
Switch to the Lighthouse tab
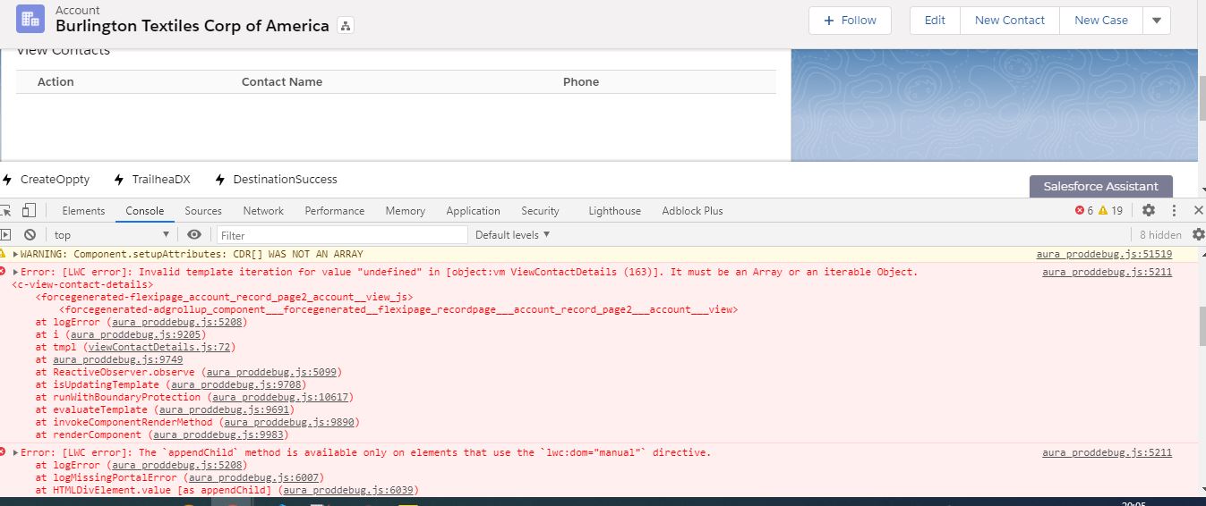pyautogui.click(x=614, y=211)
